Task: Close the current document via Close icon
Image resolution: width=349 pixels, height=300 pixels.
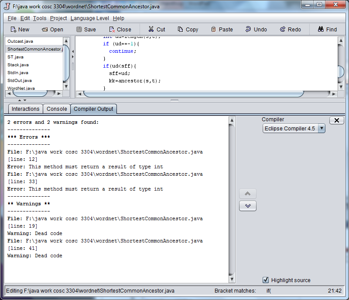Action: pyautogui.click(x=120, y=29)
